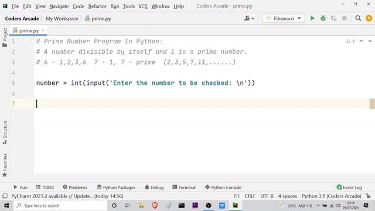
Task: Open Search Everywhere magnifier icon
Action: [358, 18]
